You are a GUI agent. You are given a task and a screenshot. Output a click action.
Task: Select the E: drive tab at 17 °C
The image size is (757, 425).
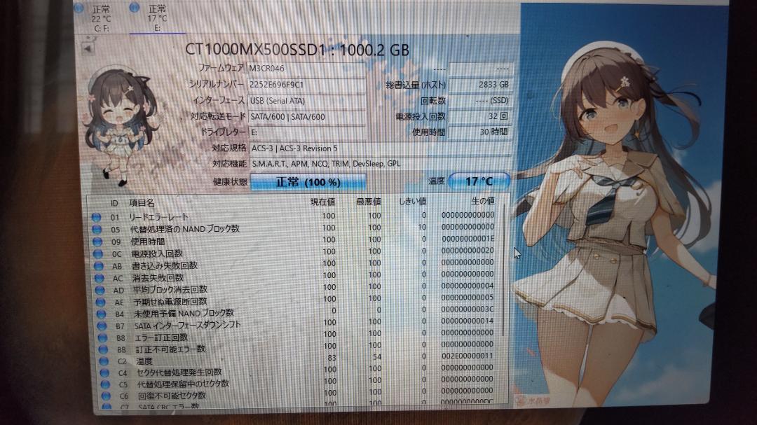tap(157, 18)
